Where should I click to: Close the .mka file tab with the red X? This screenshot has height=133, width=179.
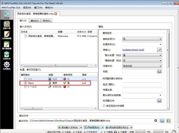click(56, 14)
